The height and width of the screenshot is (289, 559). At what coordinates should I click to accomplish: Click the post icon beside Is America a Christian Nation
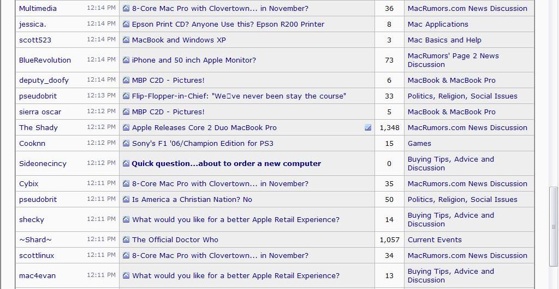(x=126, y=199)
